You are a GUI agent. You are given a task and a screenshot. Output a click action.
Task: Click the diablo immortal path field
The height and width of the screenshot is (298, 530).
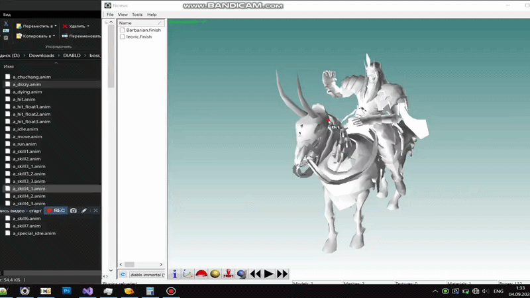(x=146, y=275)
